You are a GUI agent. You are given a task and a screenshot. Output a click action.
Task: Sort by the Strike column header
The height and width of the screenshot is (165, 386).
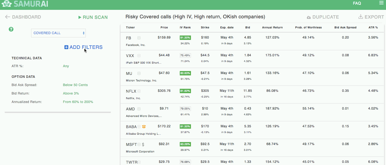click(205, 28)
